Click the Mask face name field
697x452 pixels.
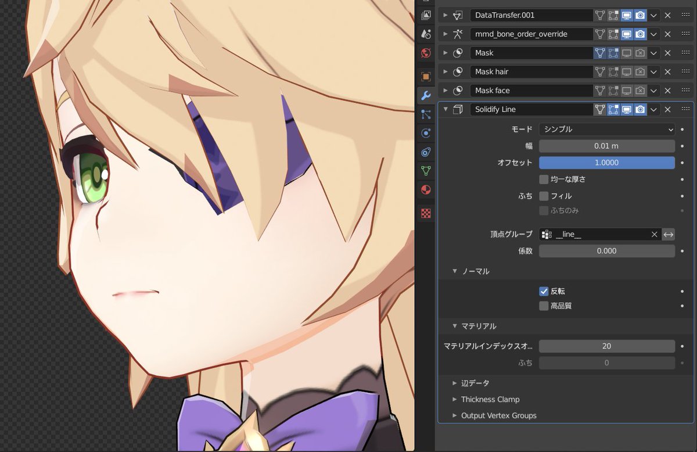pos(530,91)
